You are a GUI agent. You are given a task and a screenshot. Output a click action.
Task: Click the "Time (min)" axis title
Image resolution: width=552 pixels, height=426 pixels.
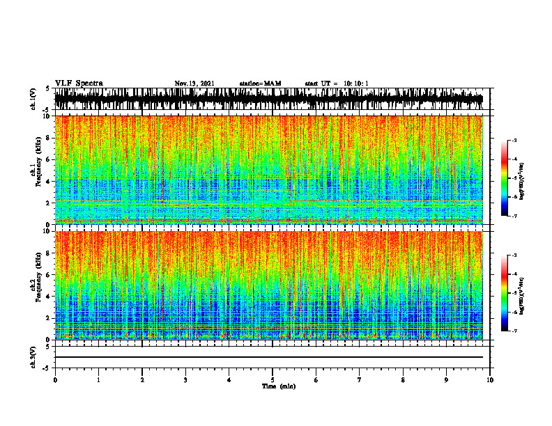(279, 386)
